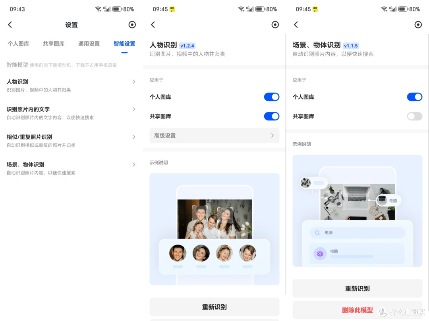429x321 pixels.
Task: Tap battery indicator on 设置 screen
Action: click(x=117, y=9)
